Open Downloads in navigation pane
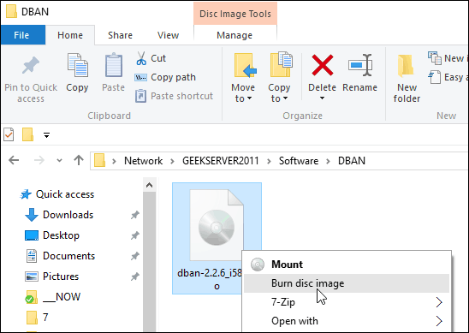The image size is (469, 333). pos(68,215)
